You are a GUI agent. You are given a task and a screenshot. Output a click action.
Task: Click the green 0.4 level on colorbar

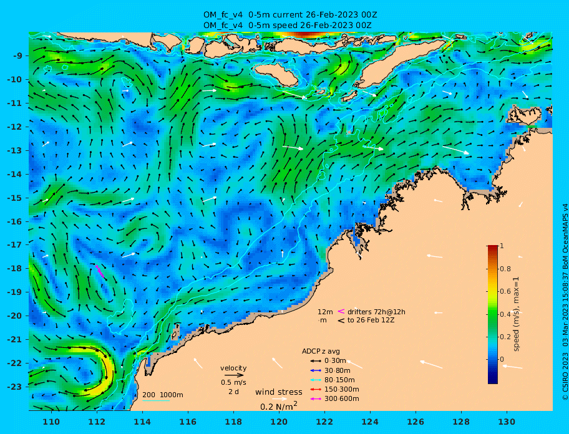493,314
